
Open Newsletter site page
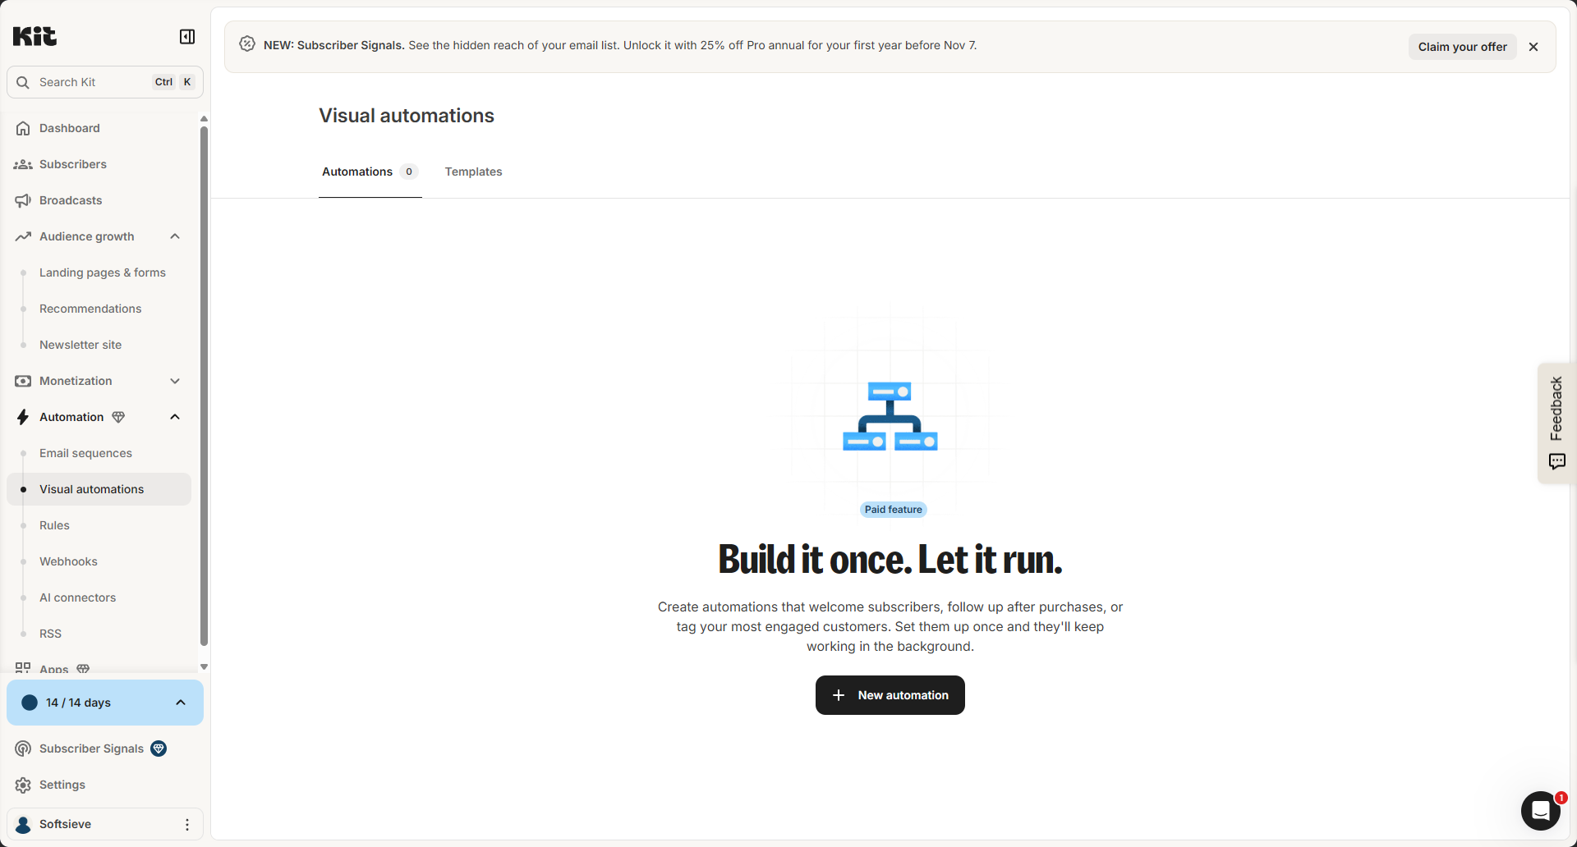coord(80,345)
